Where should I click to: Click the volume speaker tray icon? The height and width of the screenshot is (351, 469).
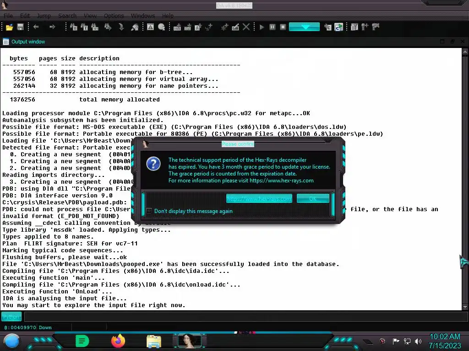(418, 341)
